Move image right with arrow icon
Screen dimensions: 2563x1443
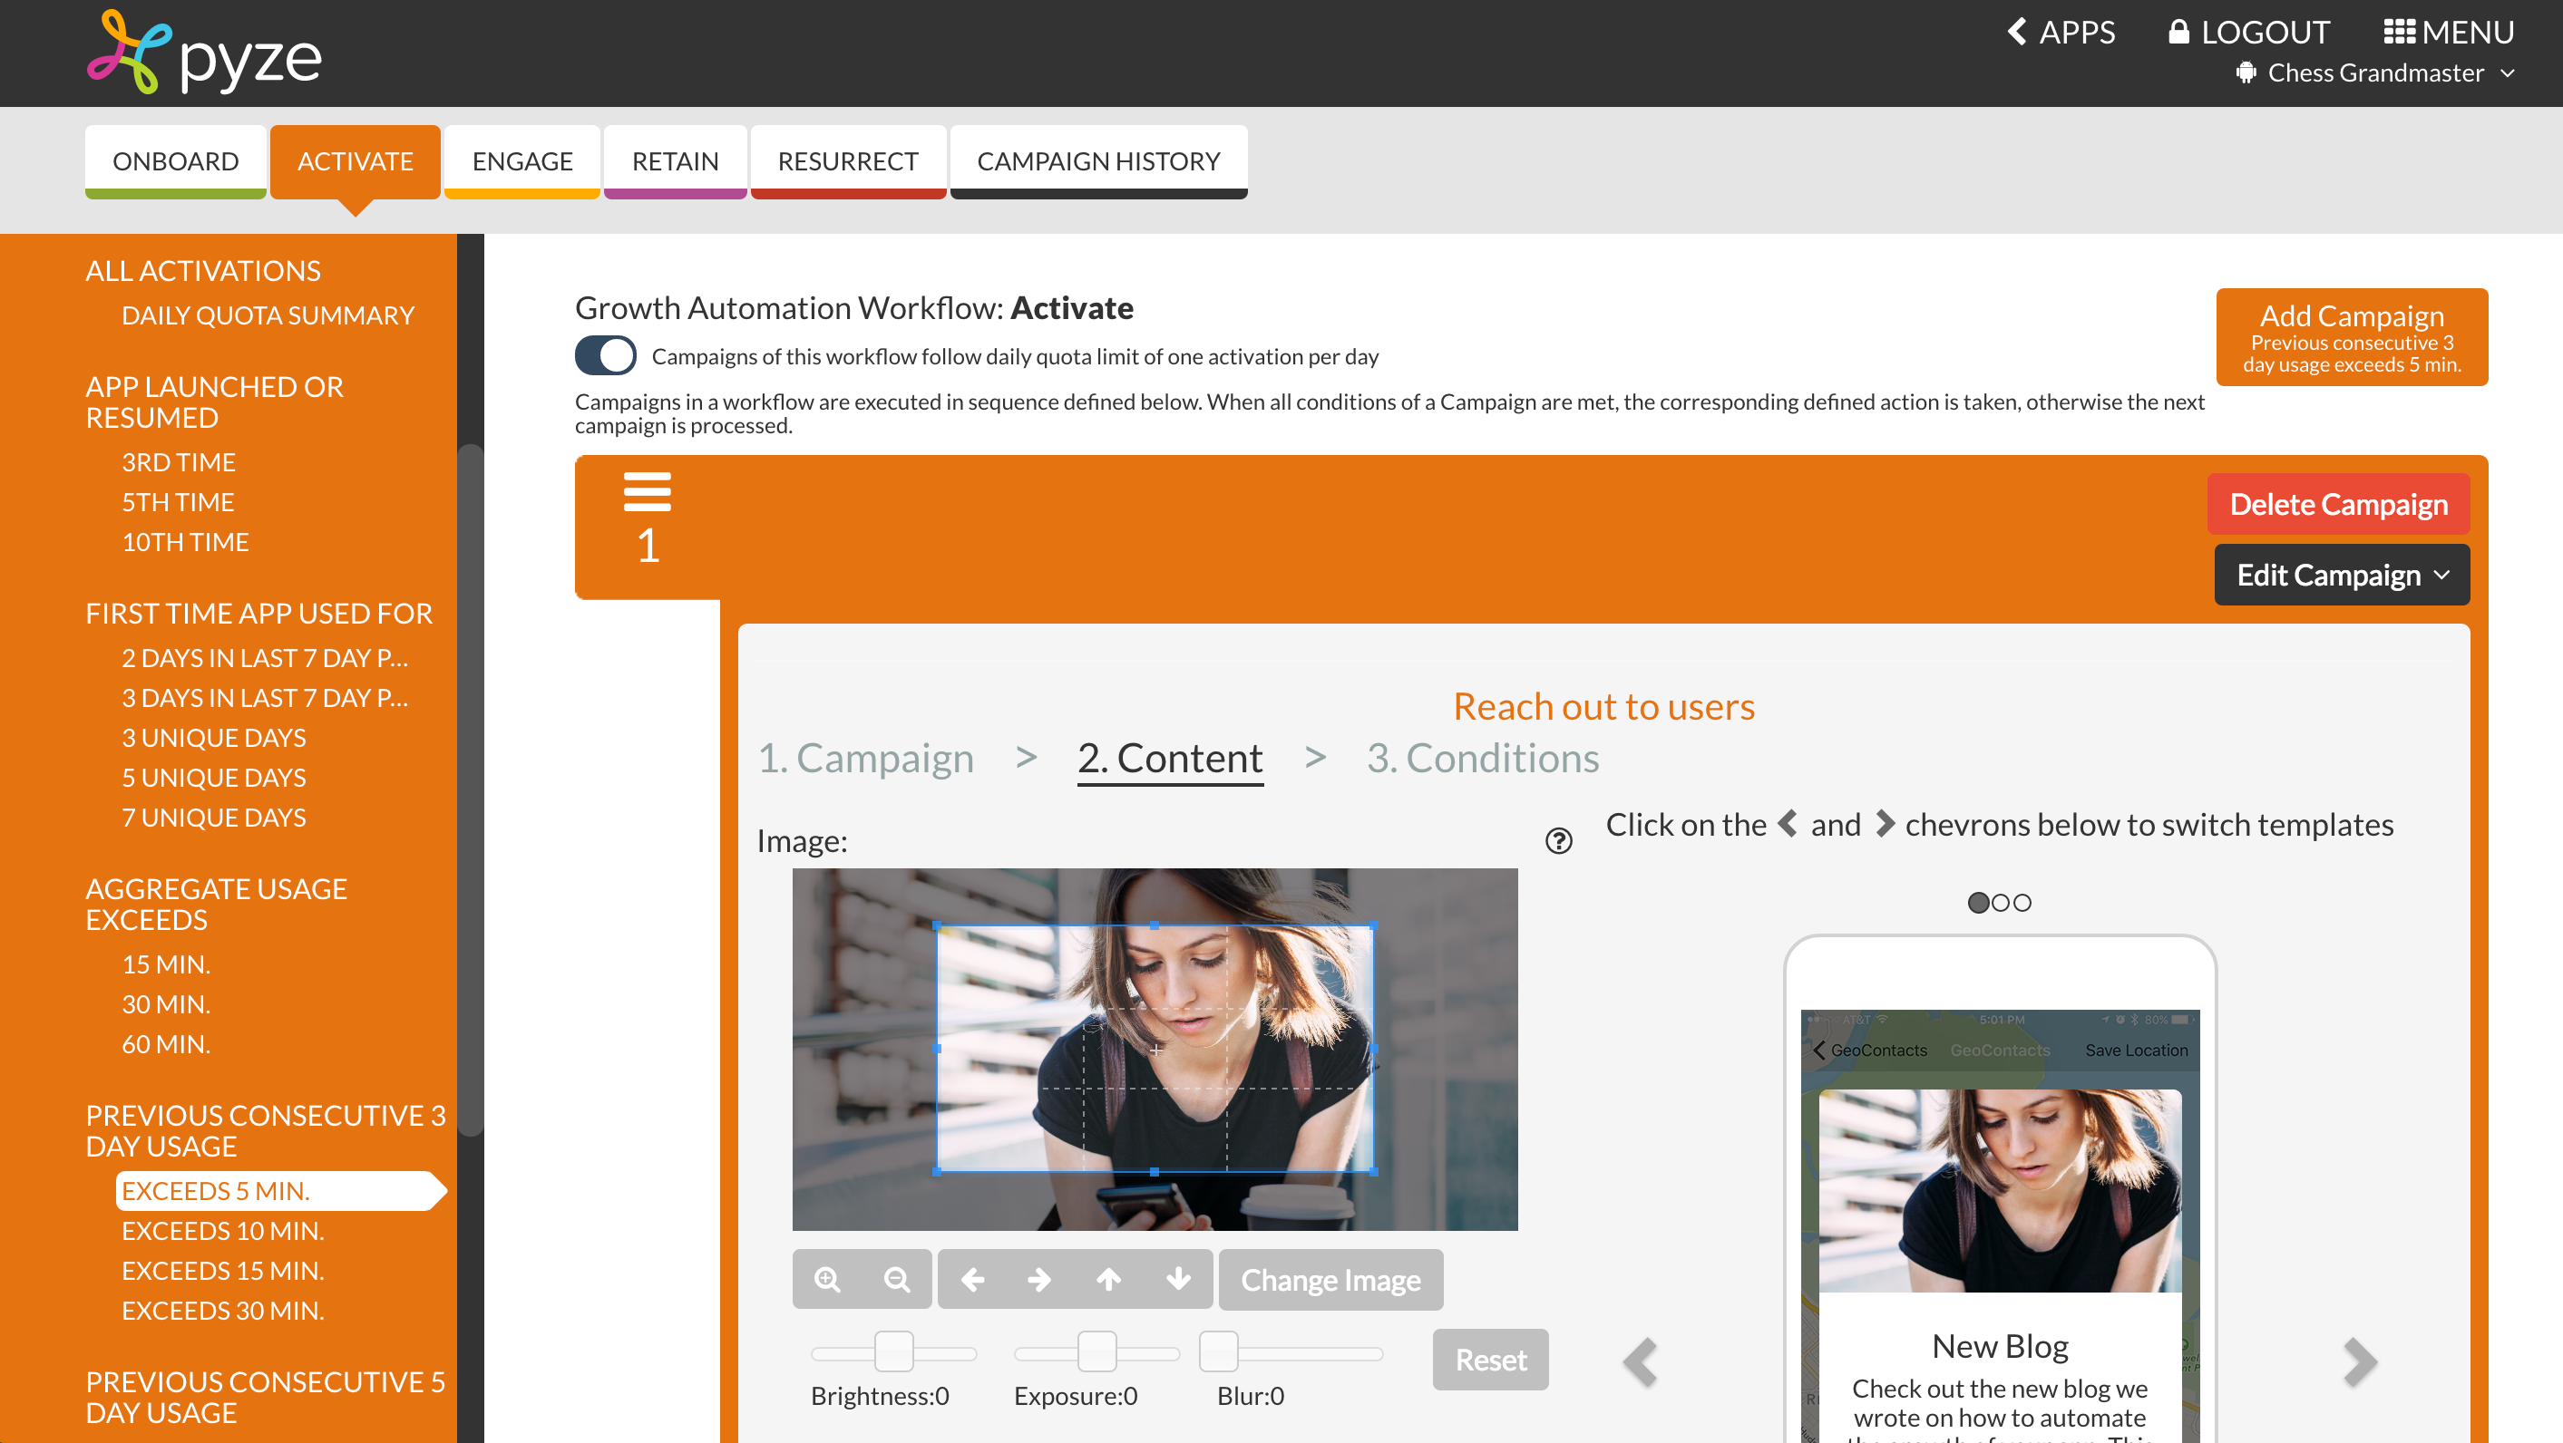coord(1039,1279)
